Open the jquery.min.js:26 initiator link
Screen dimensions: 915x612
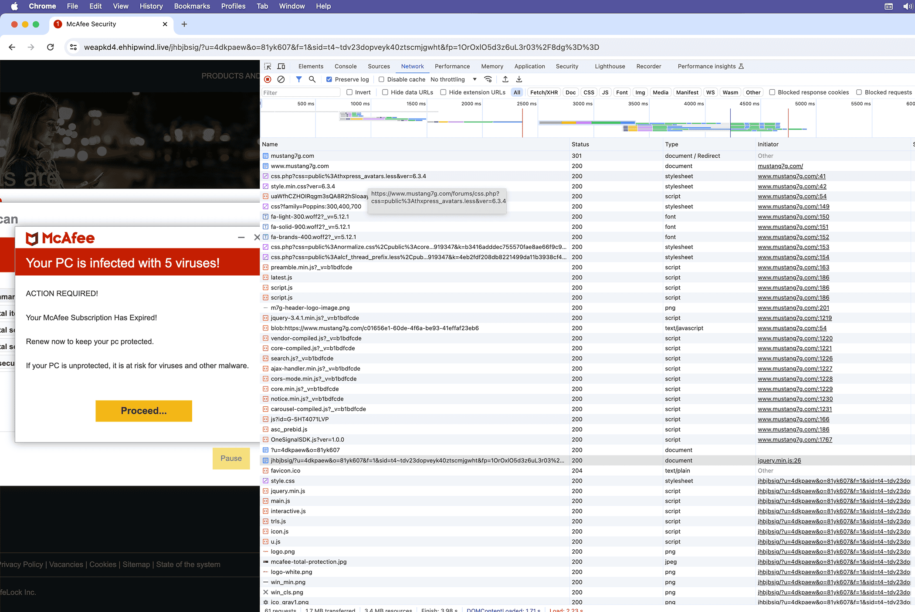[x=779, y=460]
